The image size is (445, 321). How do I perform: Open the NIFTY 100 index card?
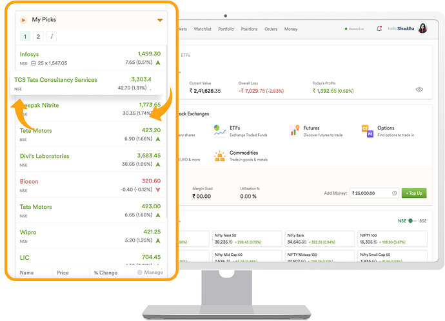coord(393,238)
